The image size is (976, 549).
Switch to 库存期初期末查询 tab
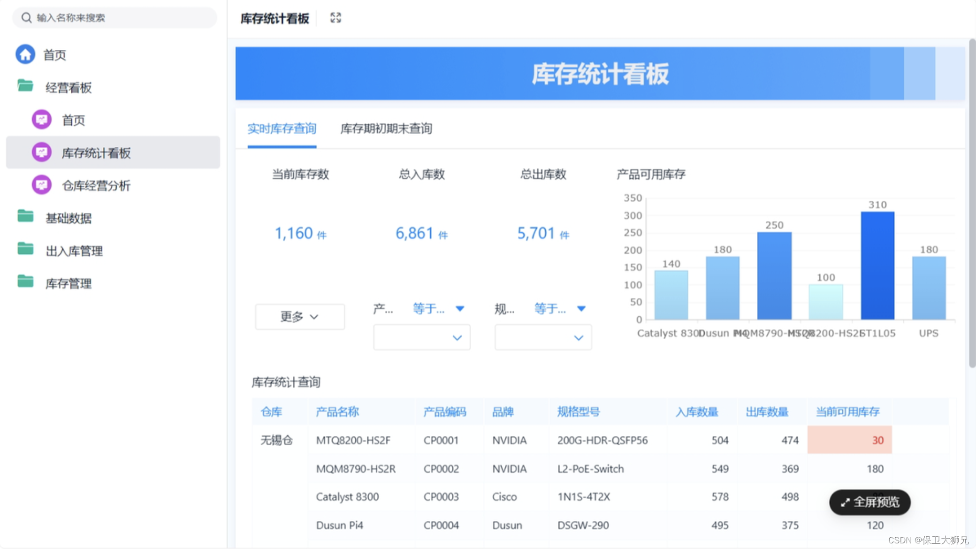(386, 129)
